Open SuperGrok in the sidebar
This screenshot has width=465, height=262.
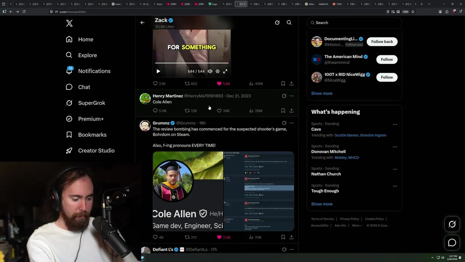(85, 103)
